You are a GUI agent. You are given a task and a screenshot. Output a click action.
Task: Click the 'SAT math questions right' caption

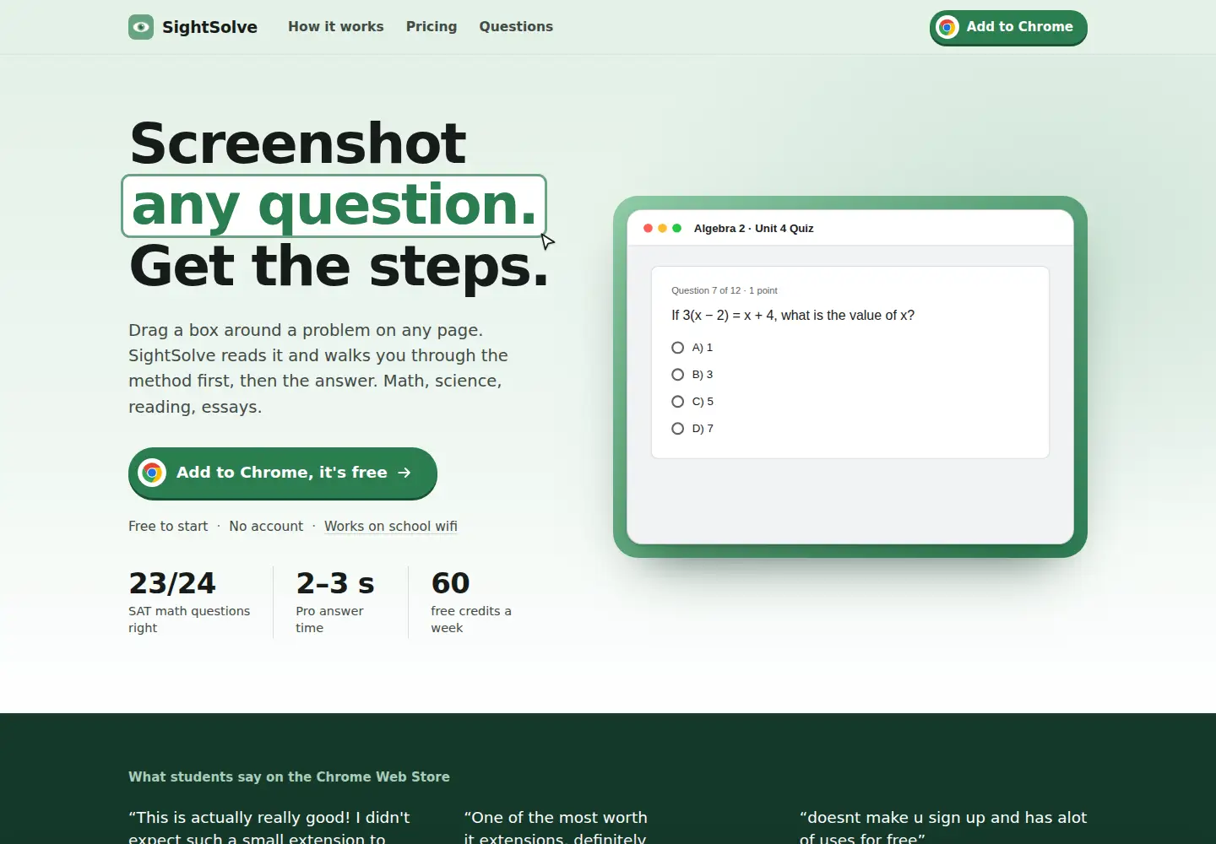coord(189,619)
